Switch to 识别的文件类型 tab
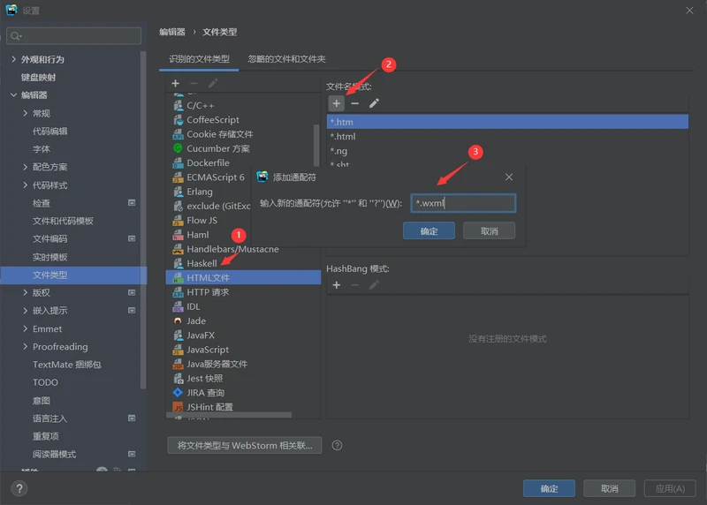 pyautogui.click(x=199, y=59)
